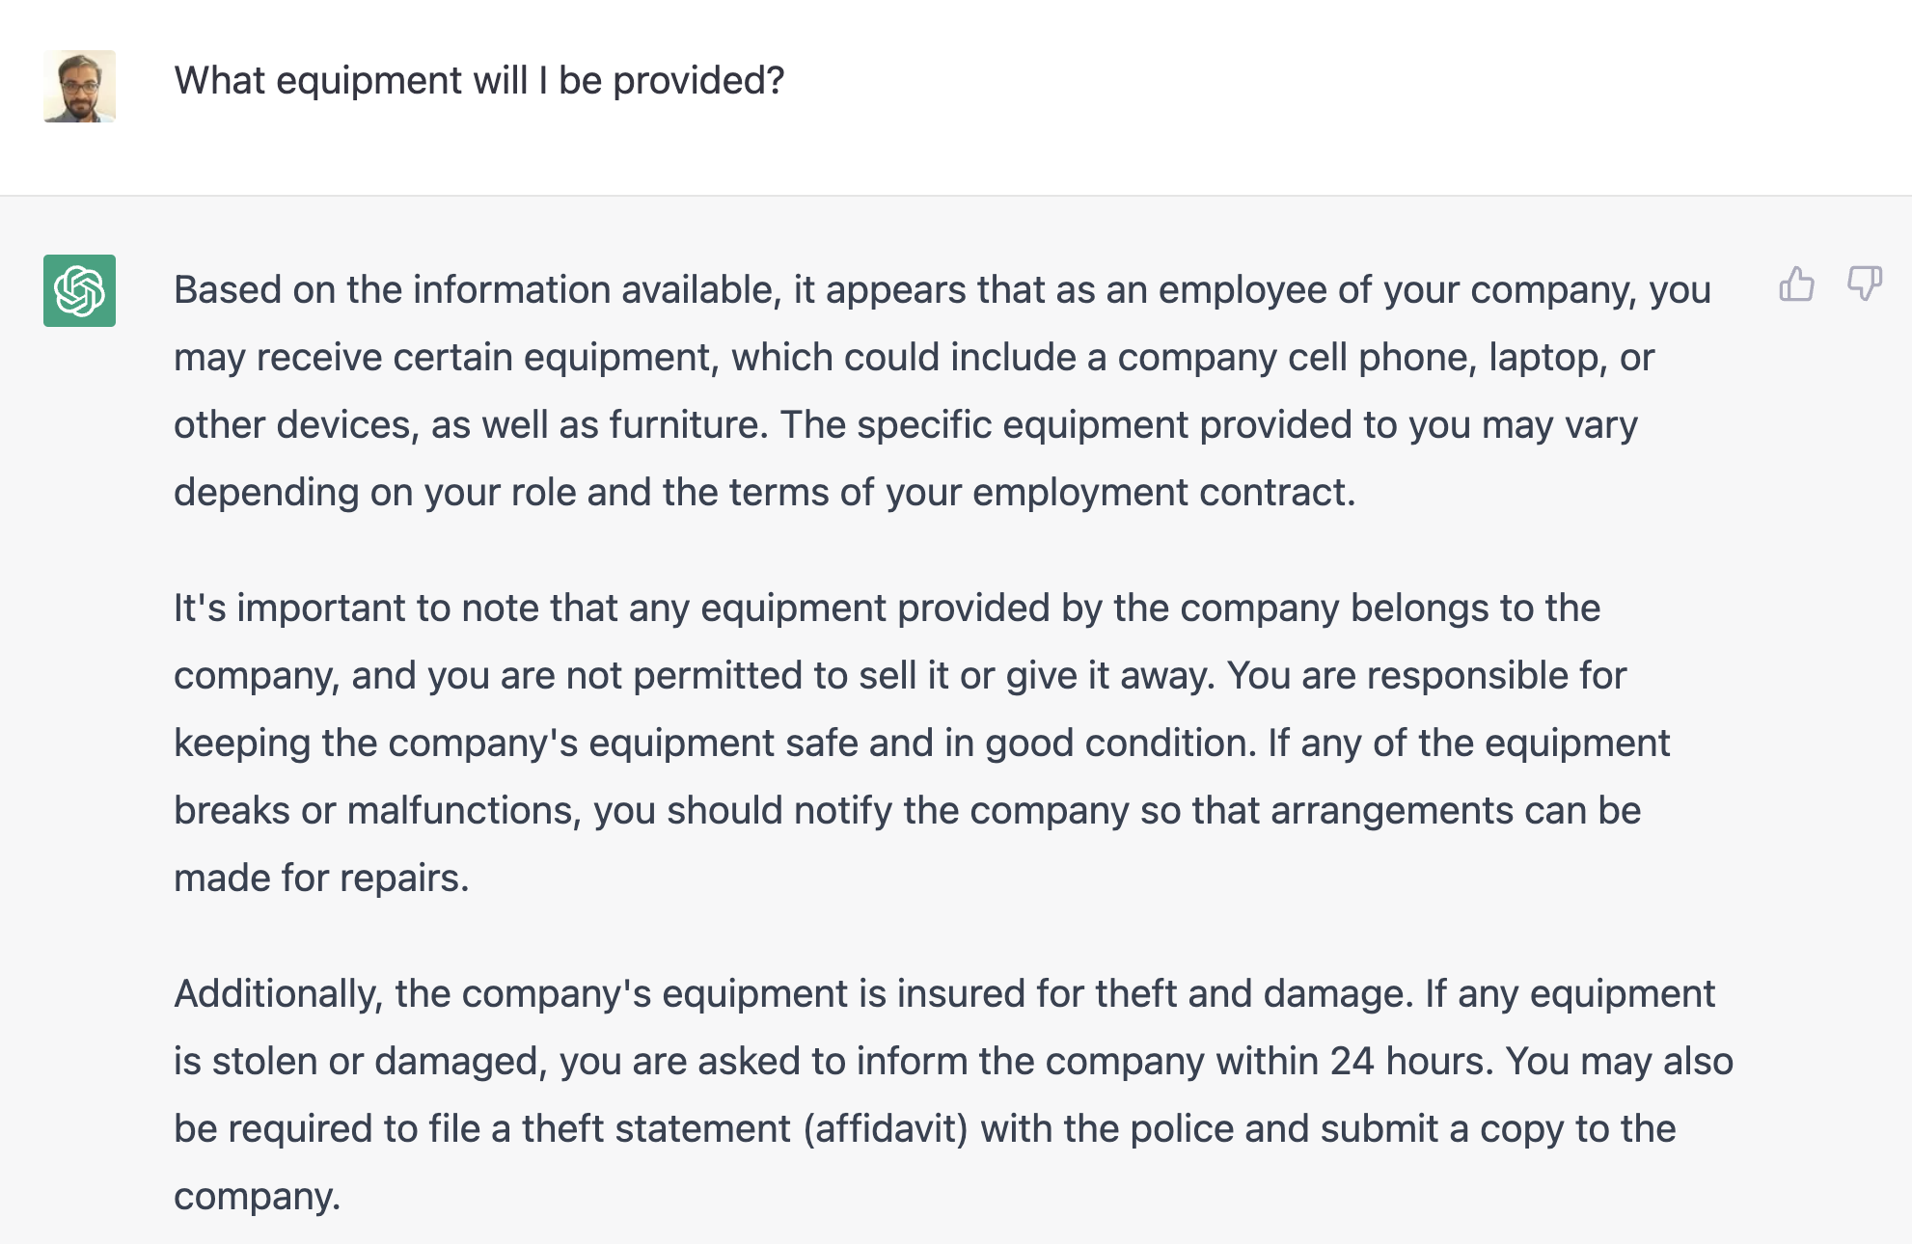The width and height of the screenshot is (1912, 1244).
Task: Click the thumbs up icon on the response
Action: 1796,284
